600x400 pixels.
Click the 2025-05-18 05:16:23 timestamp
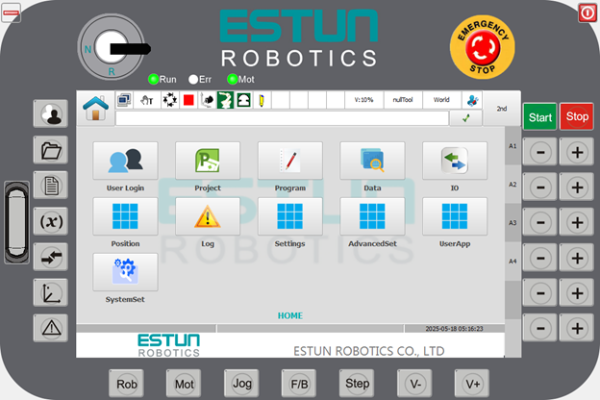click(x=454, y=329)
